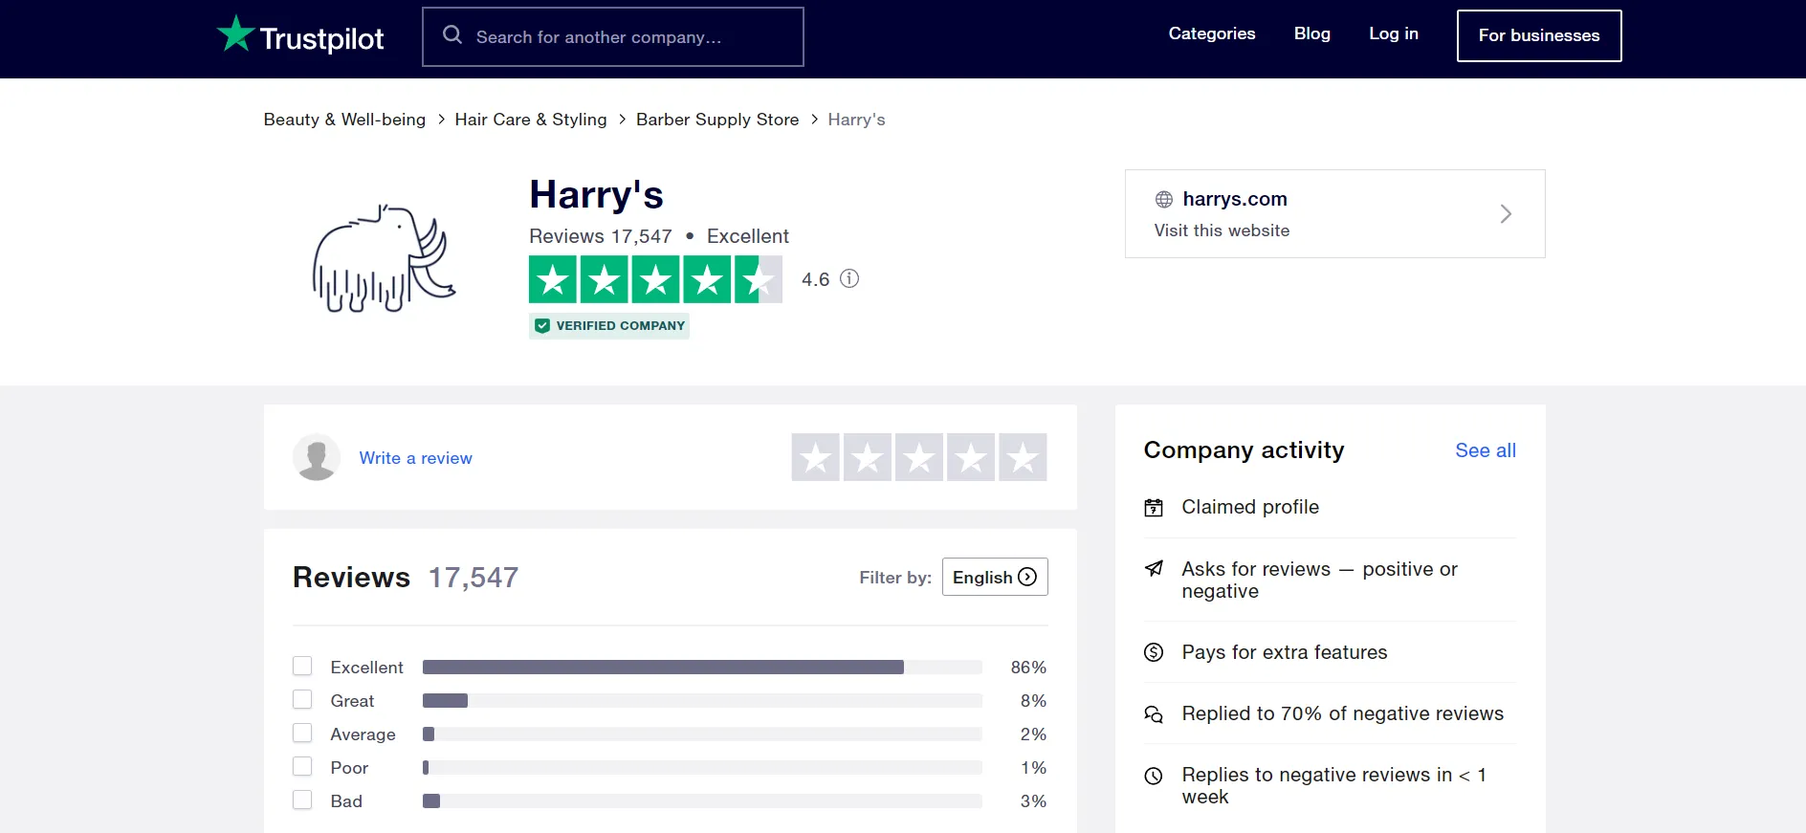Open Blog in the top navigation

pos(1312,33)
